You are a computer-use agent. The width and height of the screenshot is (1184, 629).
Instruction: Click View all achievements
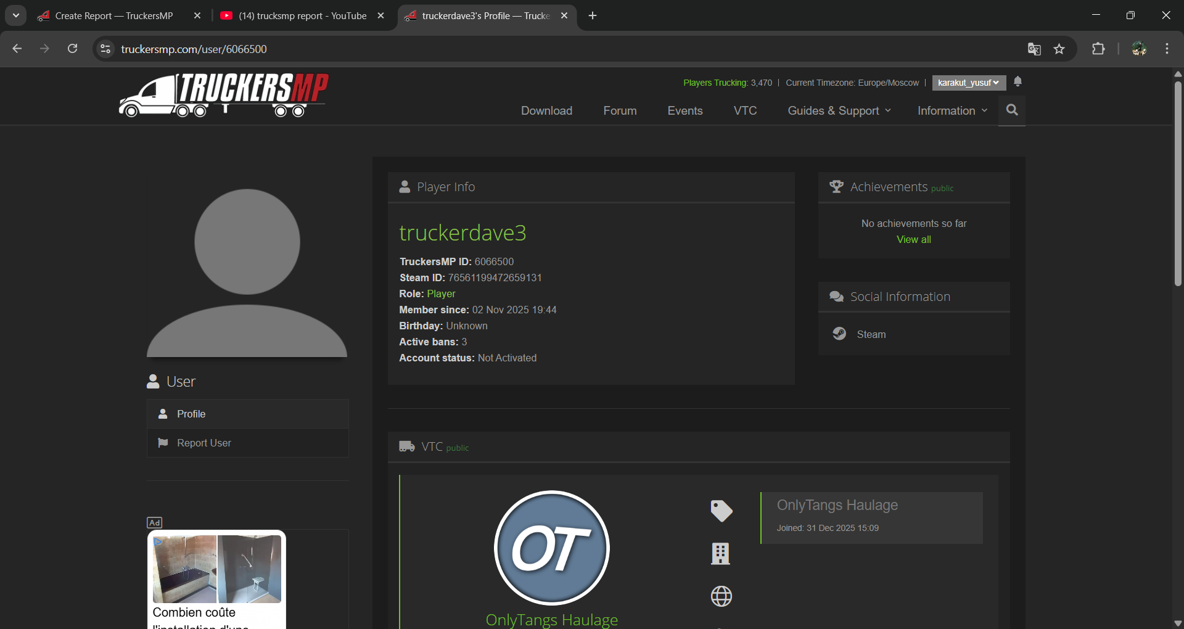click(914, 239)
